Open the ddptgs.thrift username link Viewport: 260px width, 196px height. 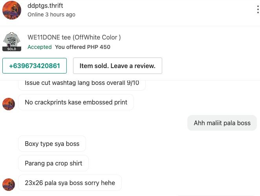click(45, 5)
